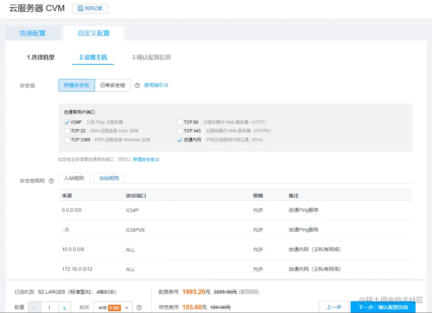Select step 2.设置主机
Screen dimensions: 432x313
(x=93, y=58)
